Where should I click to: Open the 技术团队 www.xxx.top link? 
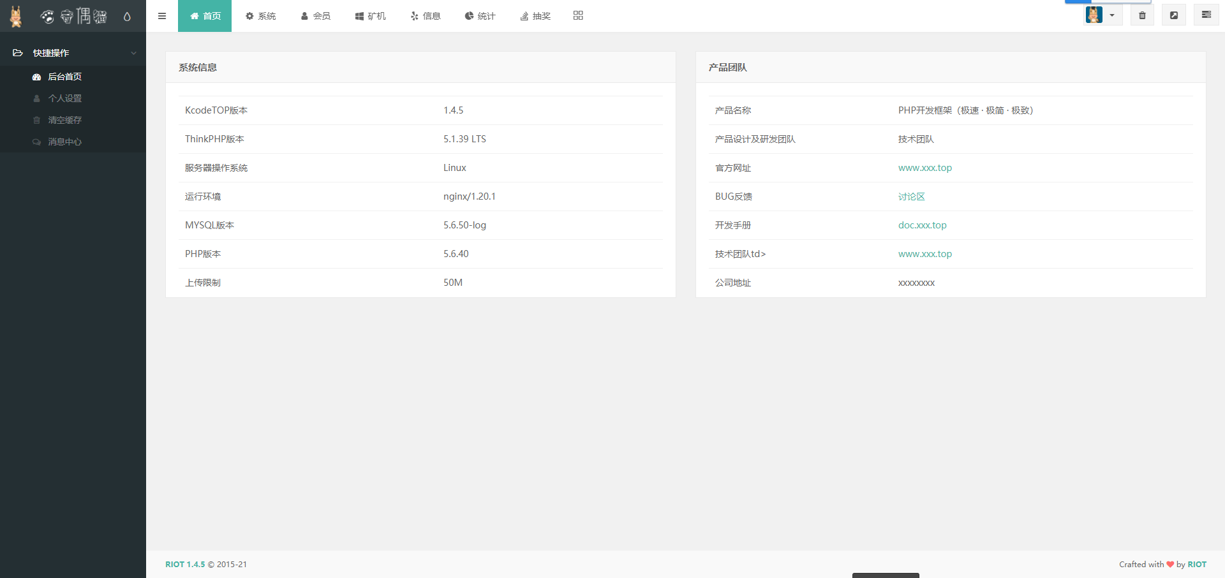(x=924, y=254)
